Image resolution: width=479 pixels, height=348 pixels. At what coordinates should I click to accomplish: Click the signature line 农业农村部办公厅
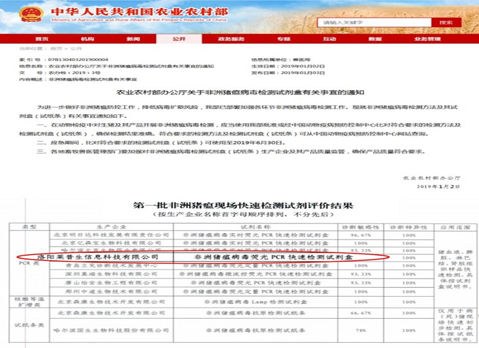pos(432,178)
